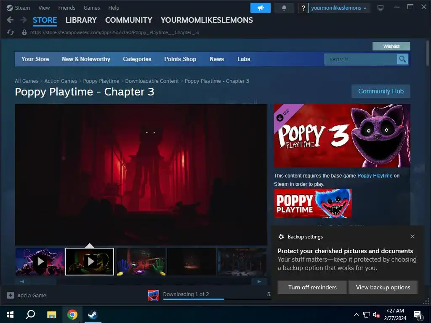The height and width of the screenshot is (323, 431).
Task: Open Downloadable Content breadcrumb link
Action: click(x=152, y=81)
